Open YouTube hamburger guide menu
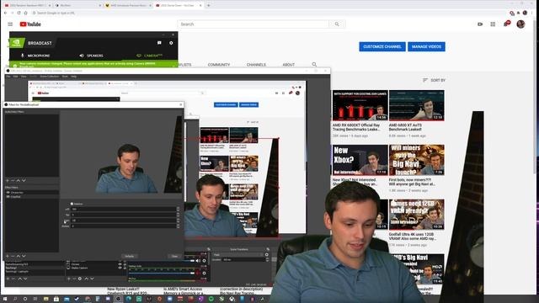This screenshot has height=303, width=539. tap(10, 24)
